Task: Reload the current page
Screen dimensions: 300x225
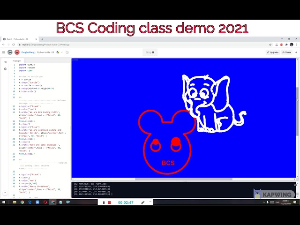Action: pos(14,45)
